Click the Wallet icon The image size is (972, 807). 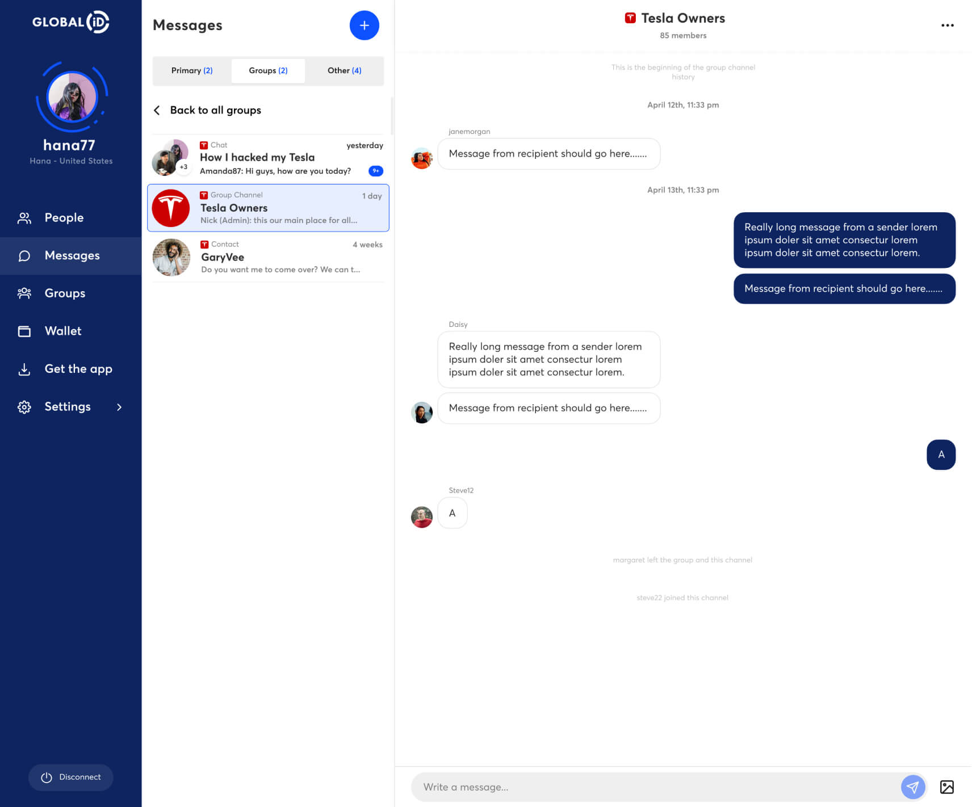tap(24, 331)
